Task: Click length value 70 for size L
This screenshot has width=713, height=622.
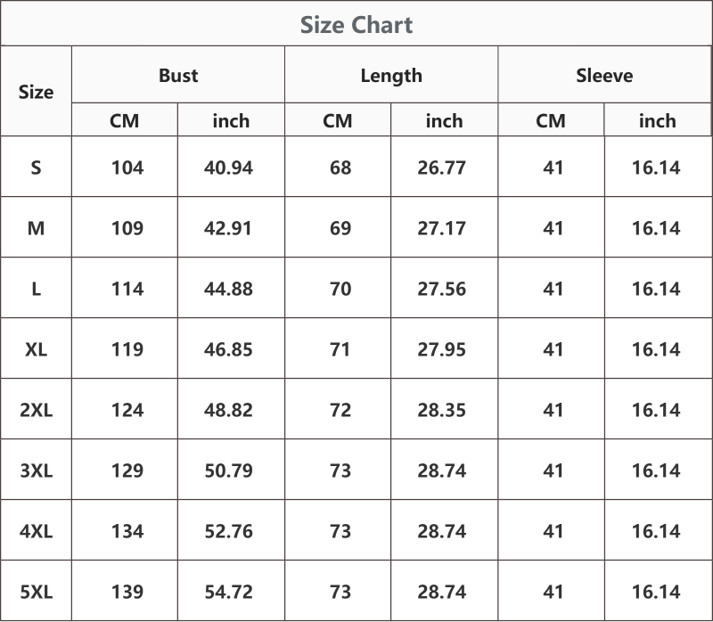Action: 340,289
